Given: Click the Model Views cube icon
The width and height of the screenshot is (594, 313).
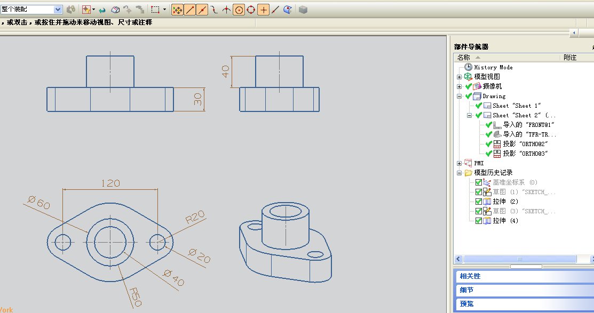Looking at the screenshot, I should [468, 76].
